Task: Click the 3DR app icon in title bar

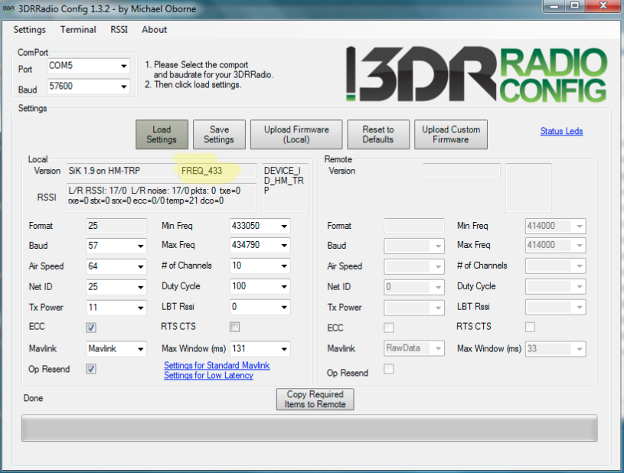Action: pos(8,8)
